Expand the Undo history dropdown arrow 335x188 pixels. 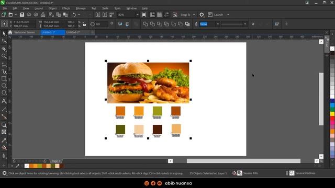(79, 15)
